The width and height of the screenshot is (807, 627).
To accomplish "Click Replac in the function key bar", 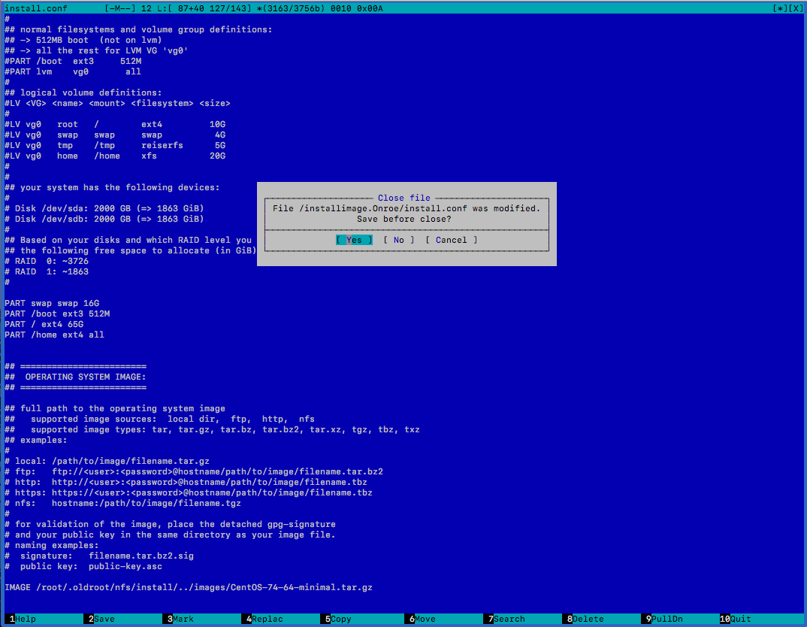I will click(x=267, y=619).
